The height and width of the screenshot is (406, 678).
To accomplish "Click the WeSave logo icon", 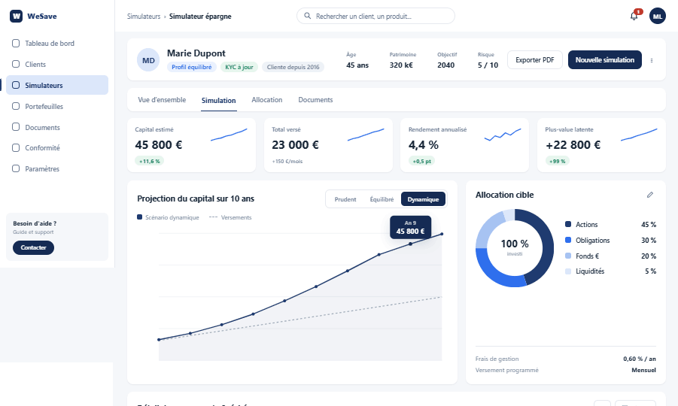I will (x=16, y=16).
